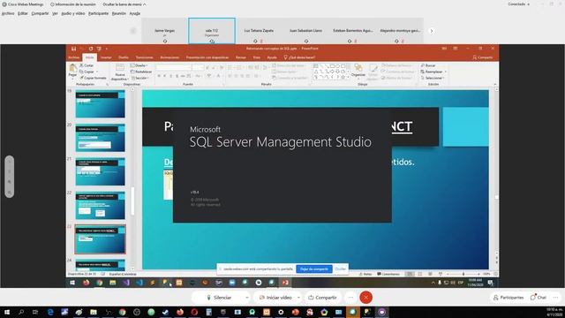Open the Seleccionar dropdown

(x=433, y=78)
